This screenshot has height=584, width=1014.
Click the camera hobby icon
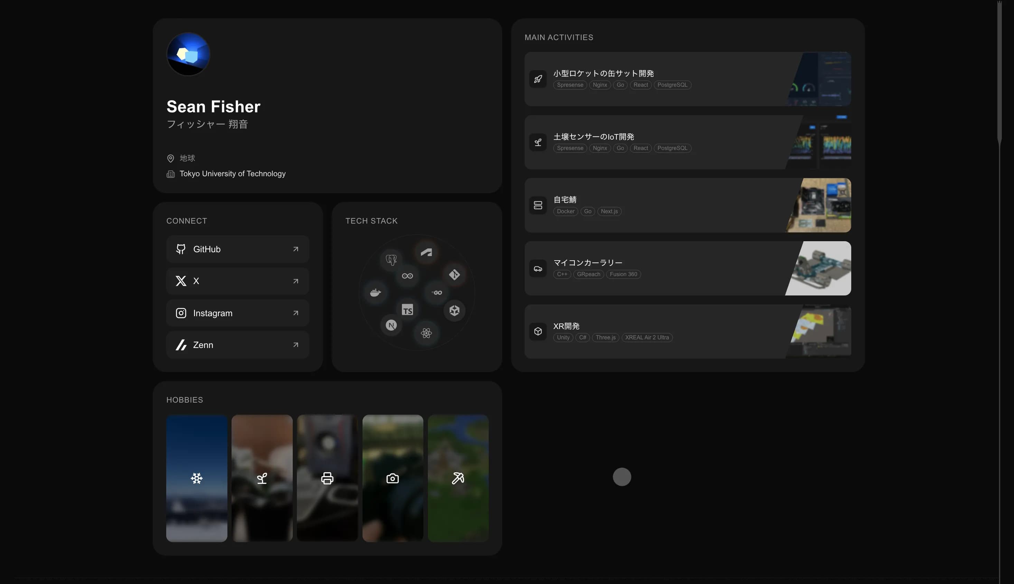pyautogui.click(x=392, y=478)
